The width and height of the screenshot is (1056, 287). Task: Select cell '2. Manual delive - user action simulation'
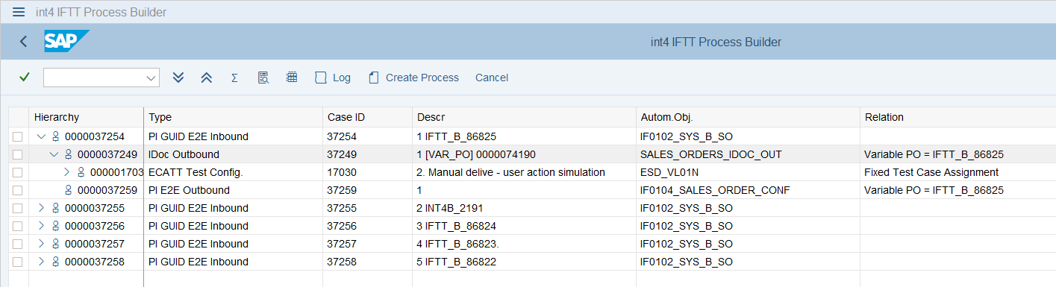point(524,172)
